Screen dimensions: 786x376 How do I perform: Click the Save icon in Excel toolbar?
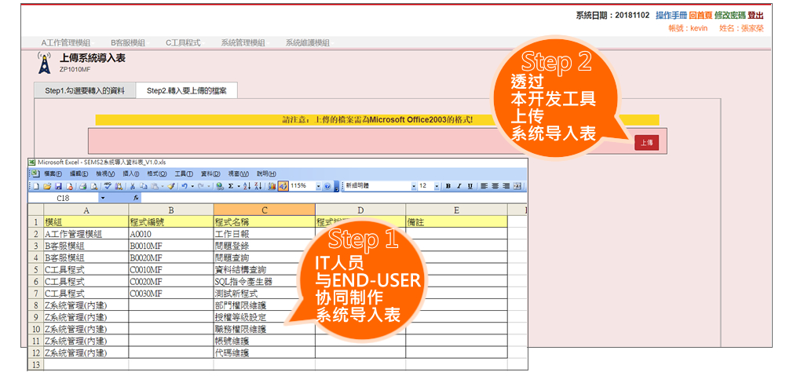click(x=57, y=186)
